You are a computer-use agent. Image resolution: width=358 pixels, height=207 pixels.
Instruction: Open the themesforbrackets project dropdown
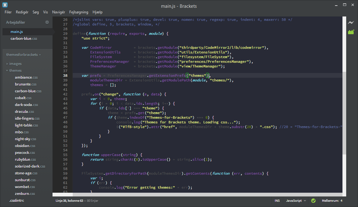click(x=24, y=55)
